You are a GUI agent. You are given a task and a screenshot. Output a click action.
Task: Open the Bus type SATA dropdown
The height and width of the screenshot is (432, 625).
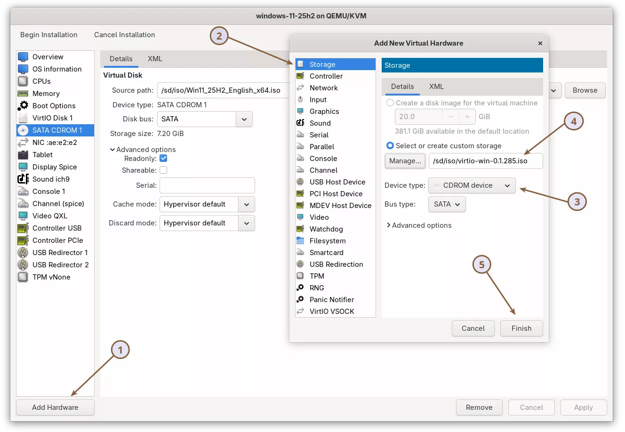[x=447, y=204]
